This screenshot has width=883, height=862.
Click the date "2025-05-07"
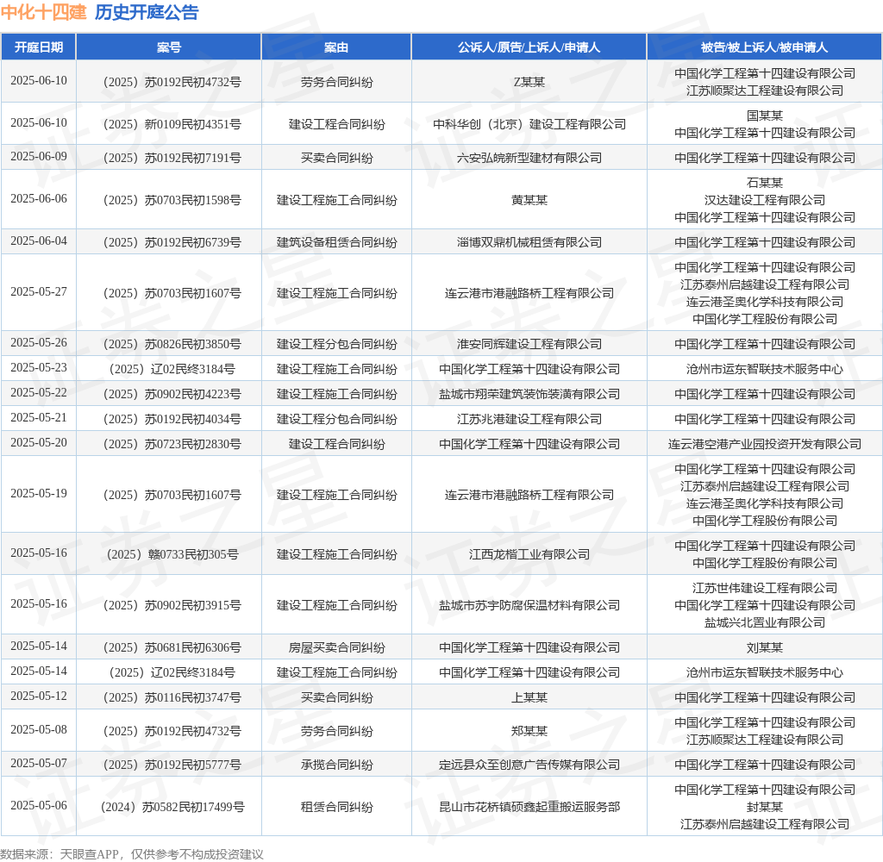(x=38, y=764)
